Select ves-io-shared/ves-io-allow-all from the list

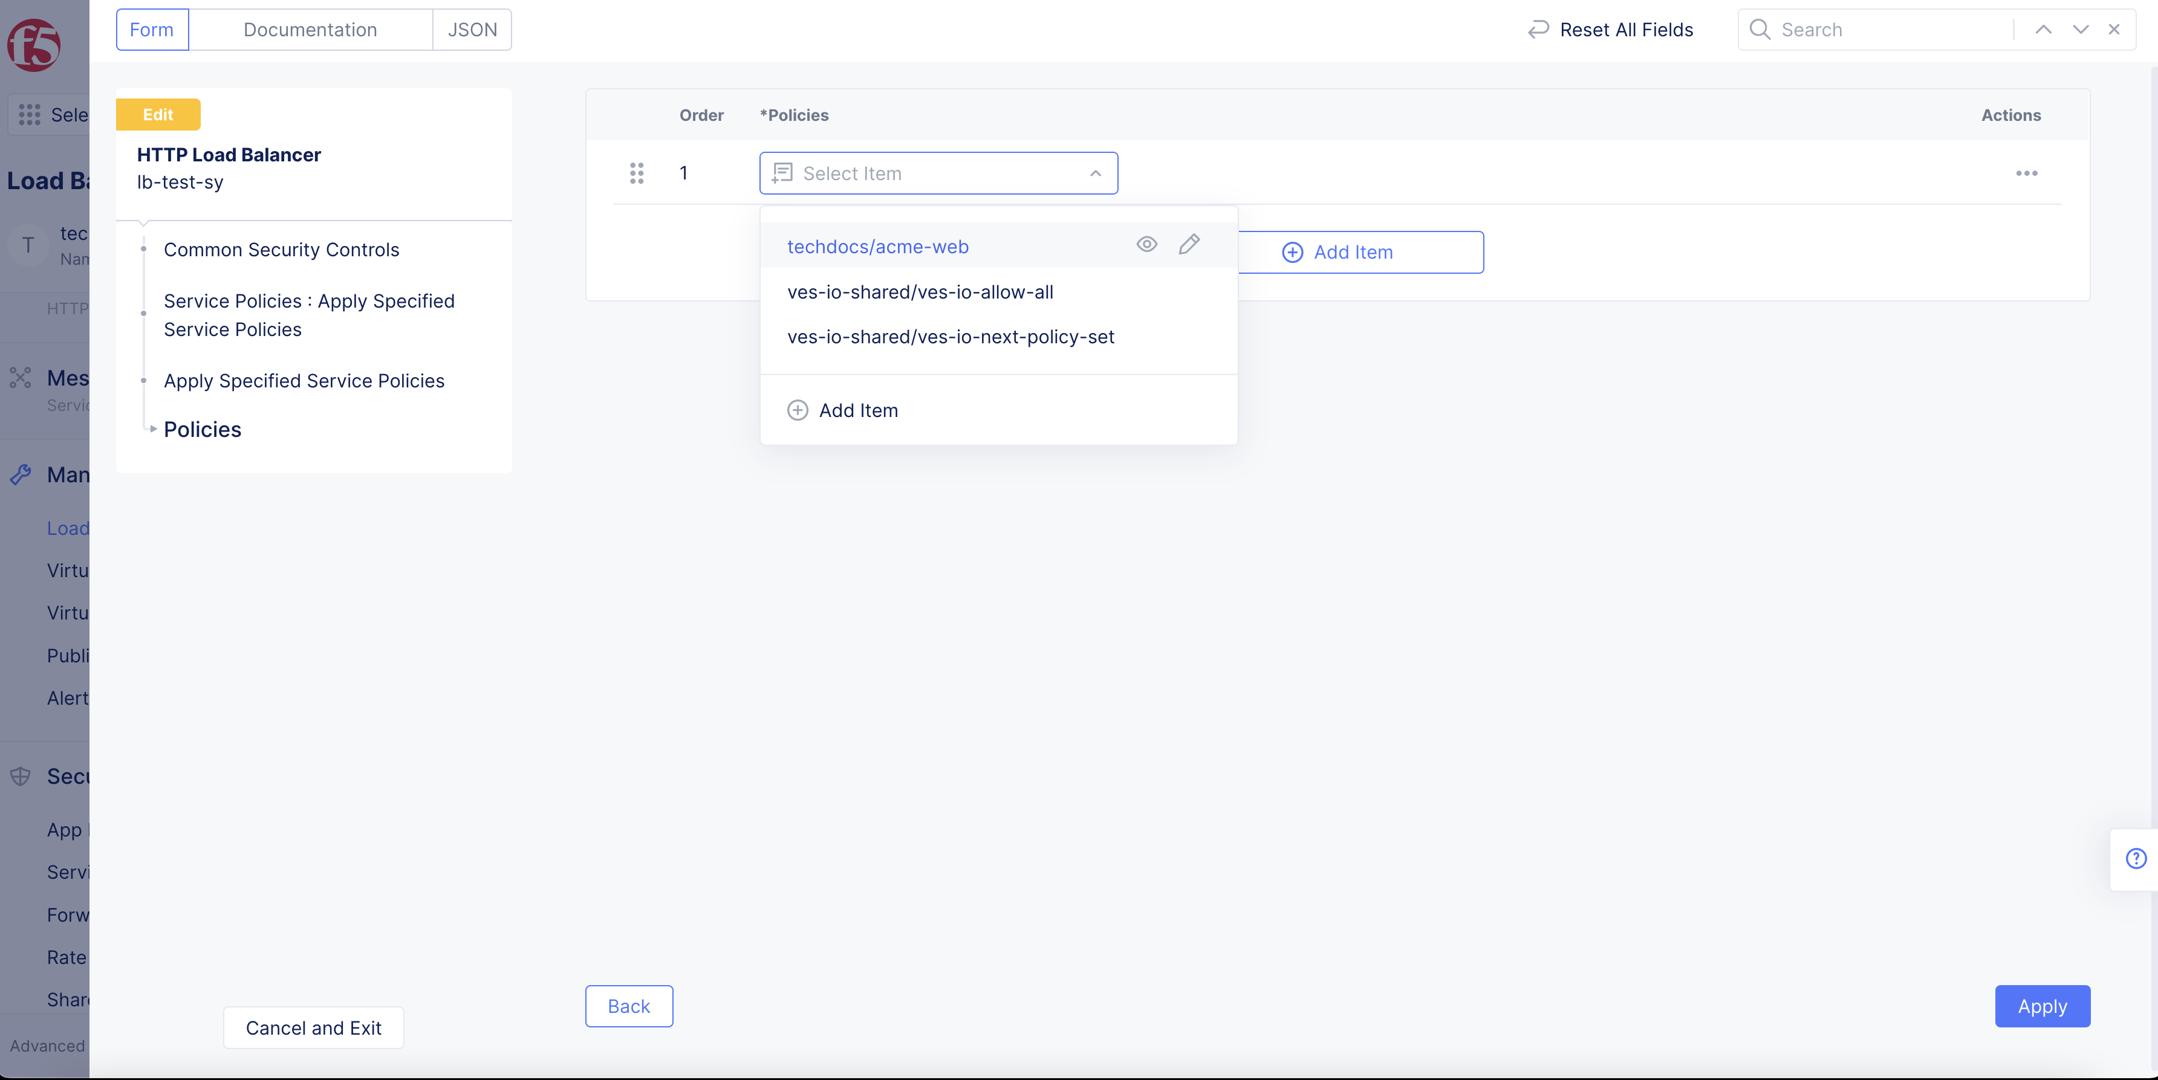[920, 291]
